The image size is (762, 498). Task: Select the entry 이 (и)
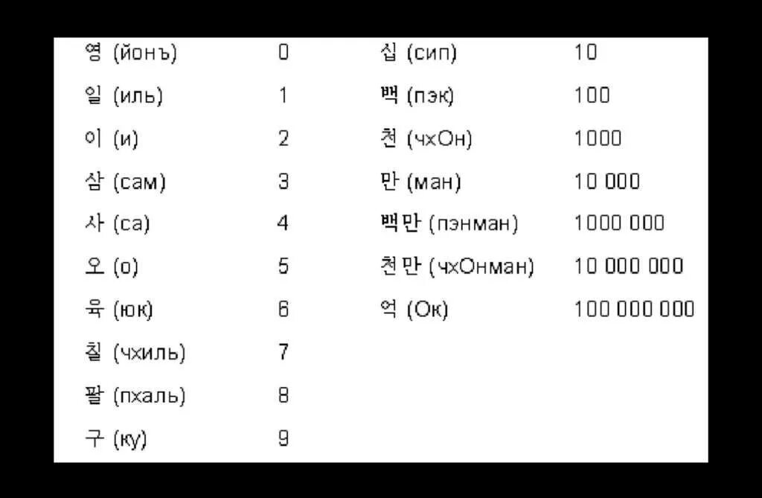pos(112,138)
